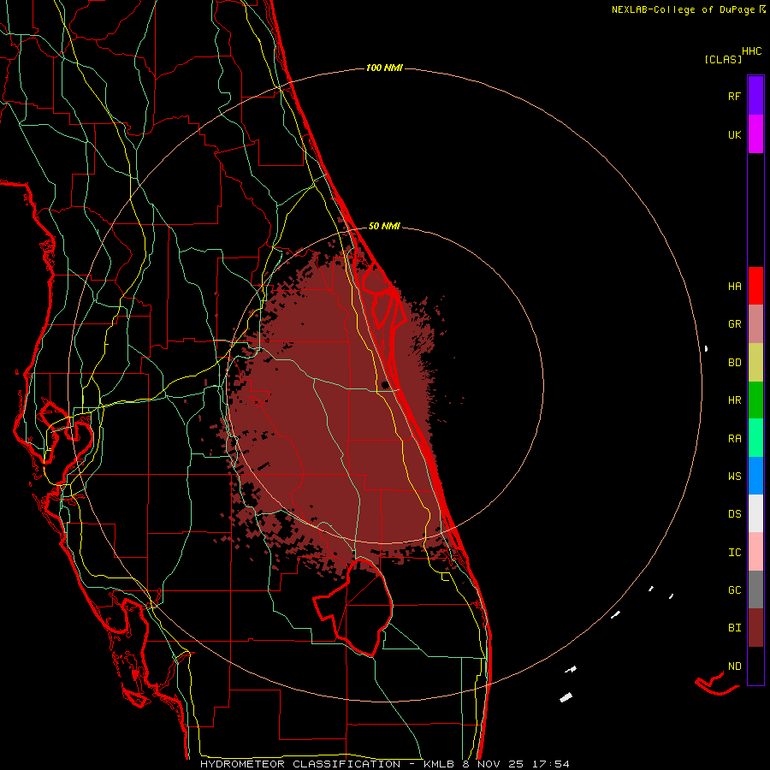Click the WS blue legend swatch
The height and width of the screenshot is (770, 770).
pyautogui.click(x=755, y=476)
